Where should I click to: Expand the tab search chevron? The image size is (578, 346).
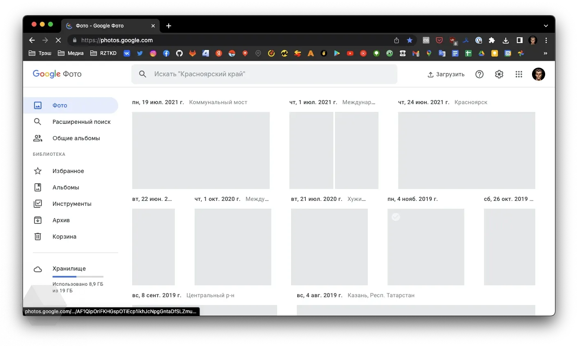tap(546, 26)
